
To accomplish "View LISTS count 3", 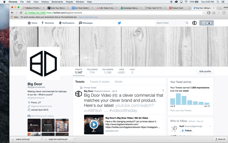I will coord(132,71).
